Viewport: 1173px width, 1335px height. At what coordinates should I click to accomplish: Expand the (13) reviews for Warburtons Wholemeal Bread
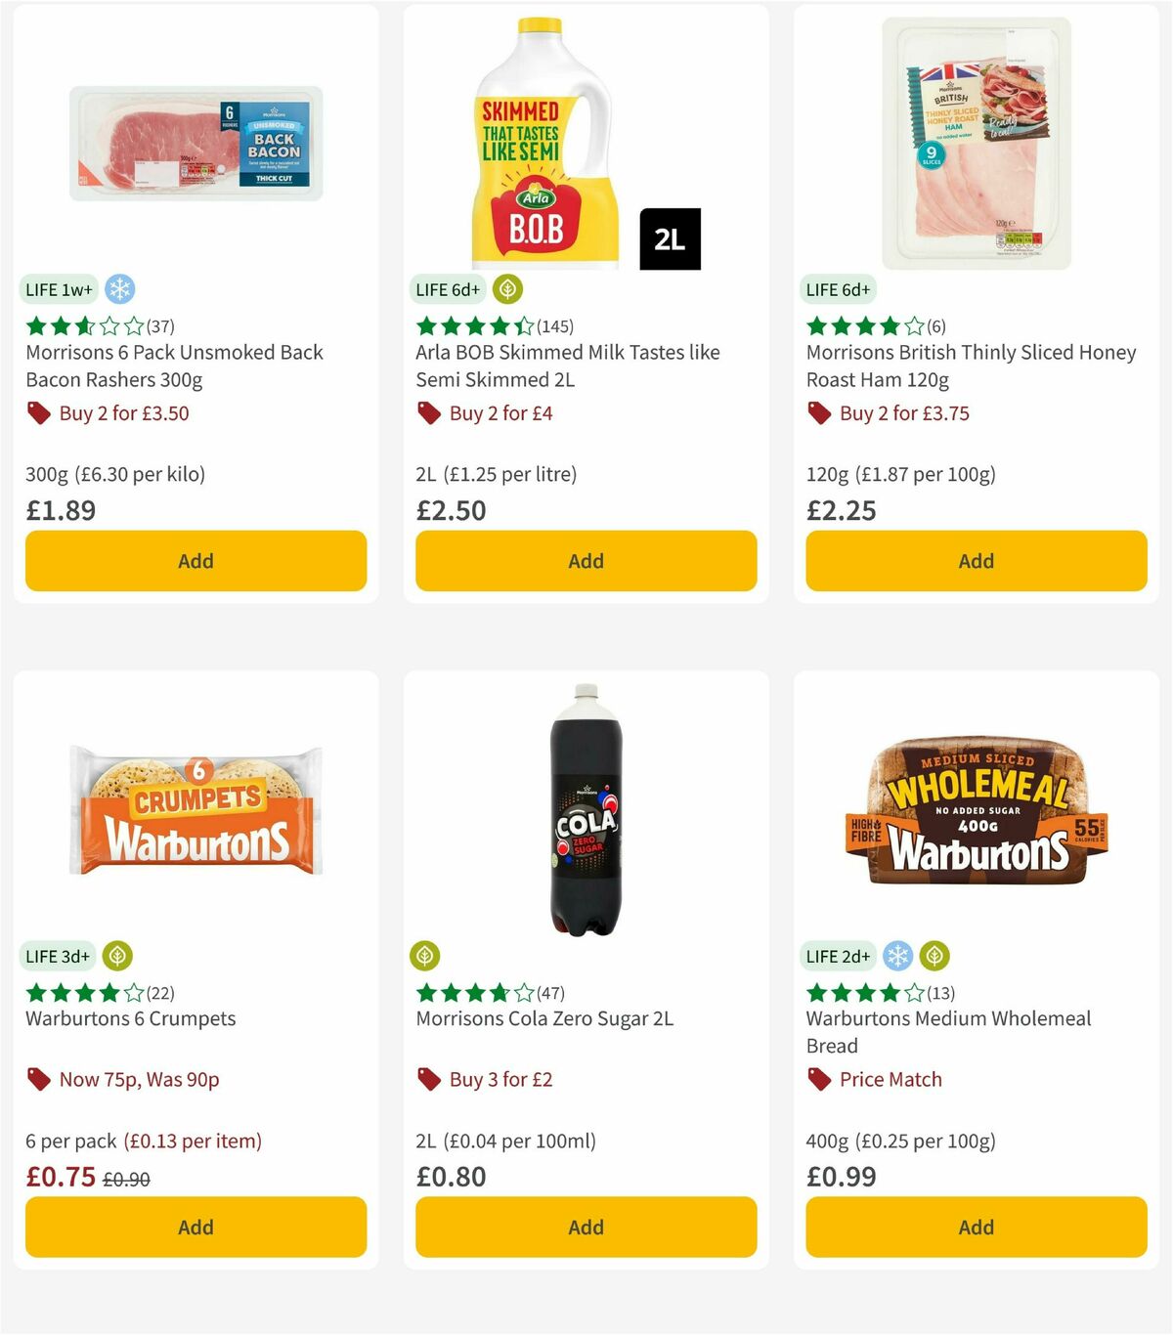coord(942,993)
